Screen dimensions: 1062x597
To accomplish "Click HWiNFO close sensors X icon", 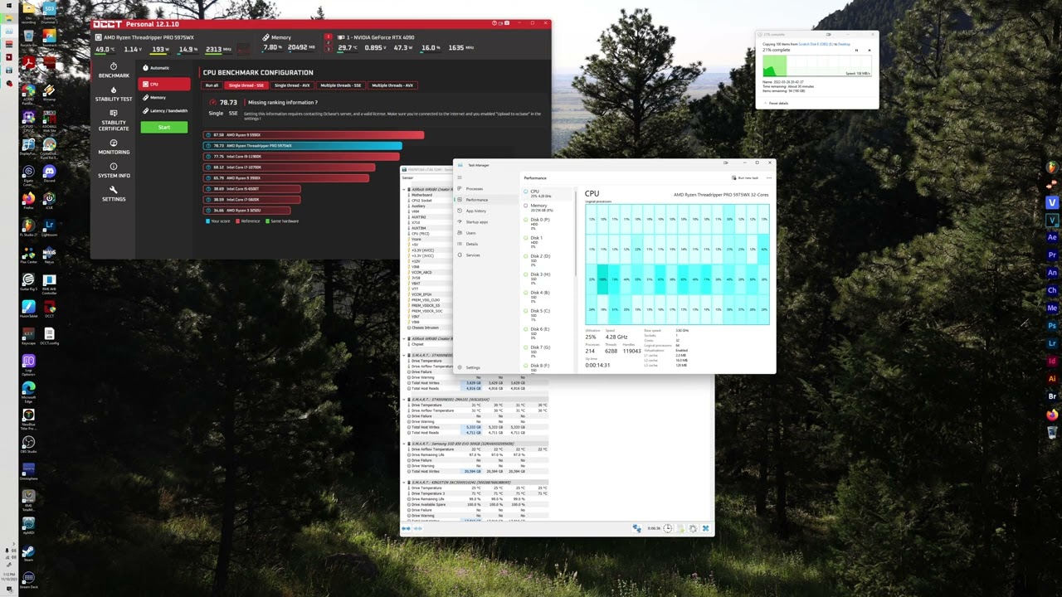I will pos(705,528).
